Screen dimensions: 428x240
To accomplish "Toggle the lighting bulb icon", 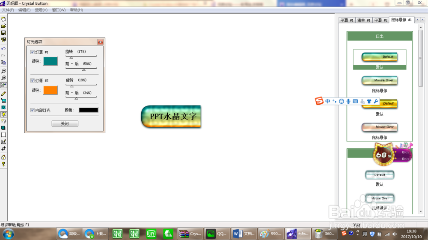I will click(x=3, y=114).
